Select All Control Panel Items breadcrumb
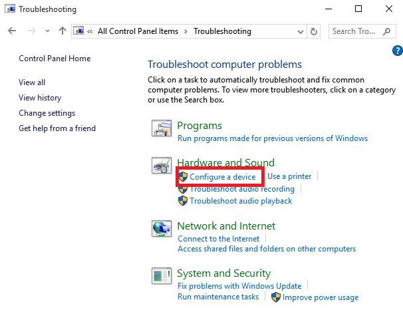Image resolution: width=403 pixels, height=328 pixels. 138,31
